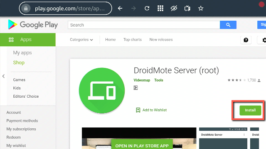Click the browser forward arrow
Viewport: 266px width, 149px height.
click(133, 8)
